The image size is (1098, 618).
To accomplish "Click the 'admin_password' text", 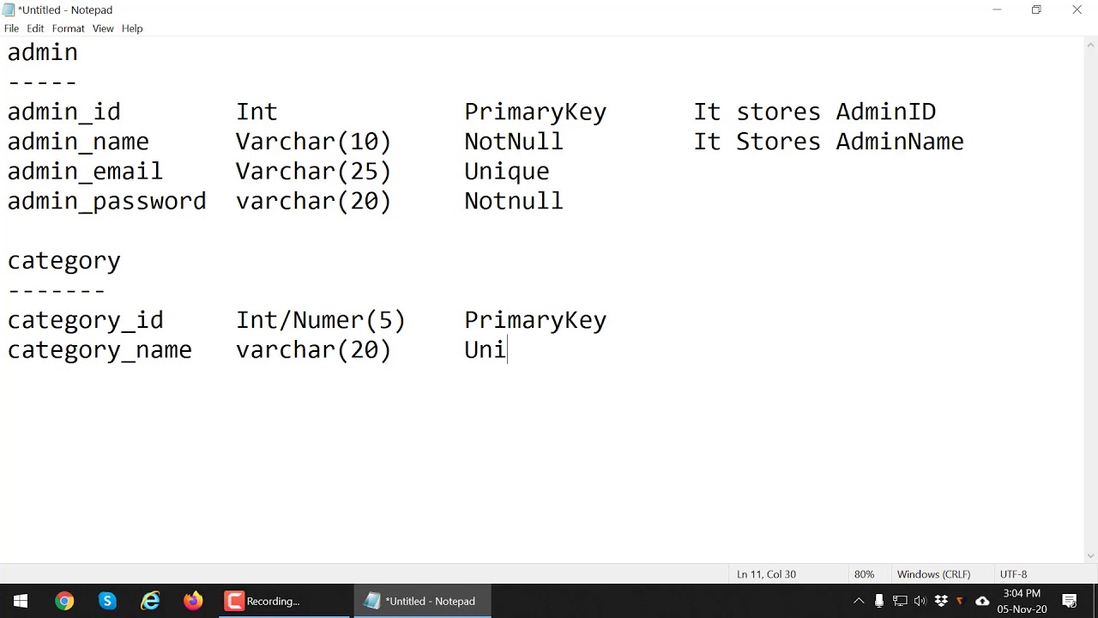I will [x=106, y=202].
